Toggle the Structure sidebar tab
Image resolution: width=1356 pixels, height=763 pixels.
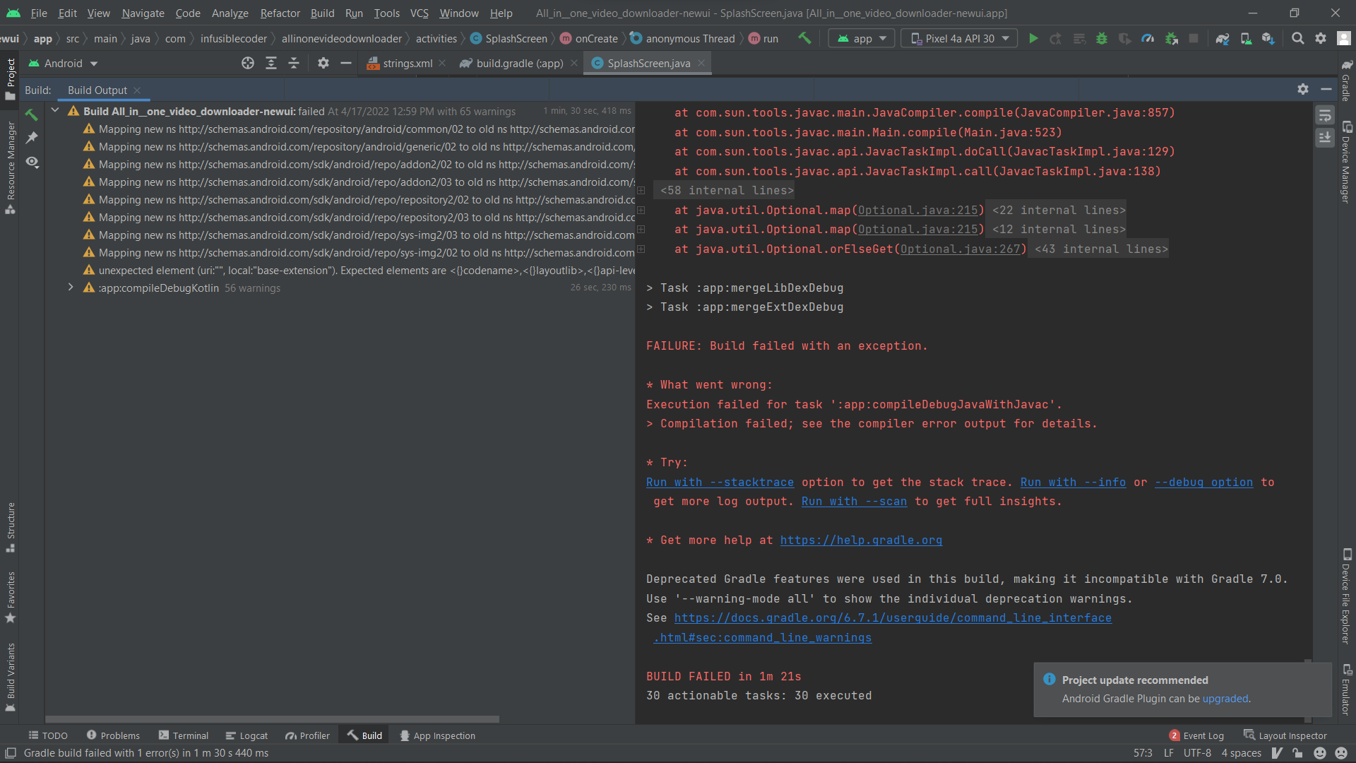pyautogui.click(x=10, y=527)
